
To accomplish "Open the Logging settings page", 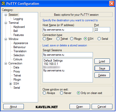I will point(18,19).
